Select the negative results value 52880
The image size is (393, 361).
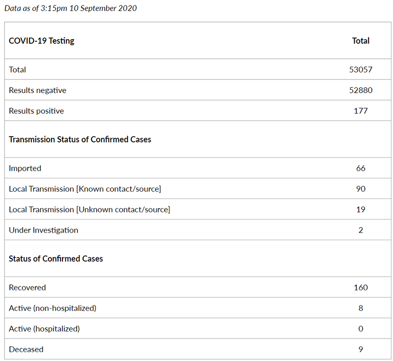(x=361, y=90)
